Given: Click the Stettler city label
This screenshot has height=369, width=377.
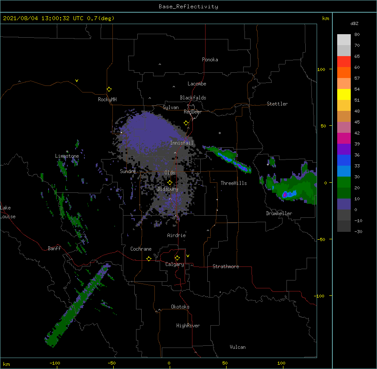Looking at the screenshot, I should [277, 104].
